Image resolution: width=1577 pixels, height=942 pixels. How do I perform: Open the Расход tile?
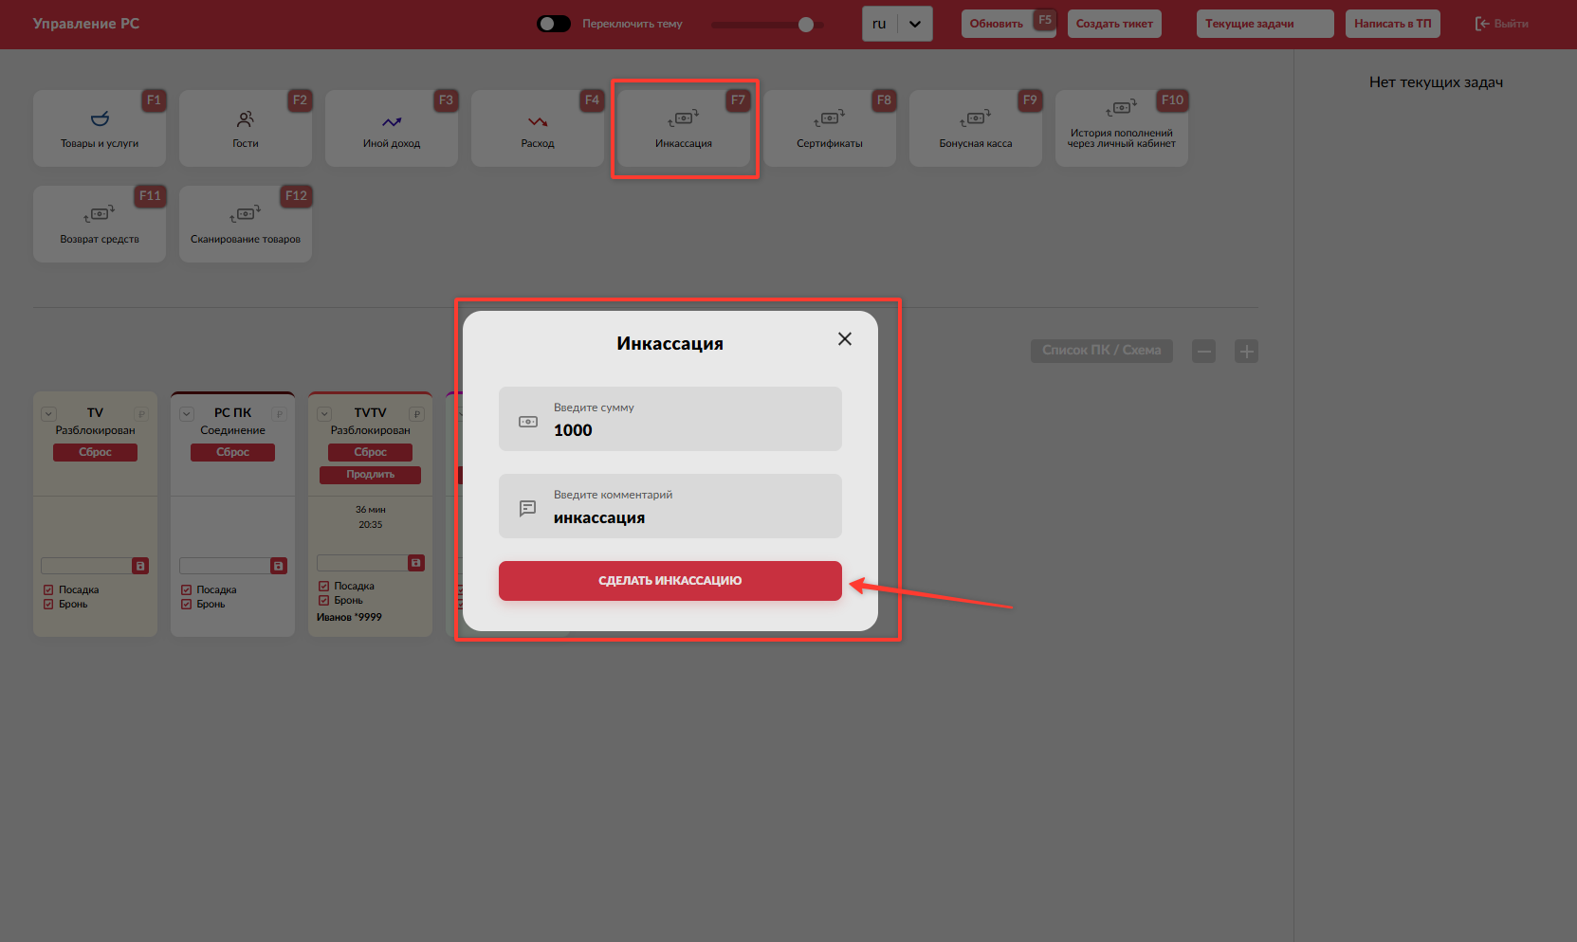[538, 129]
